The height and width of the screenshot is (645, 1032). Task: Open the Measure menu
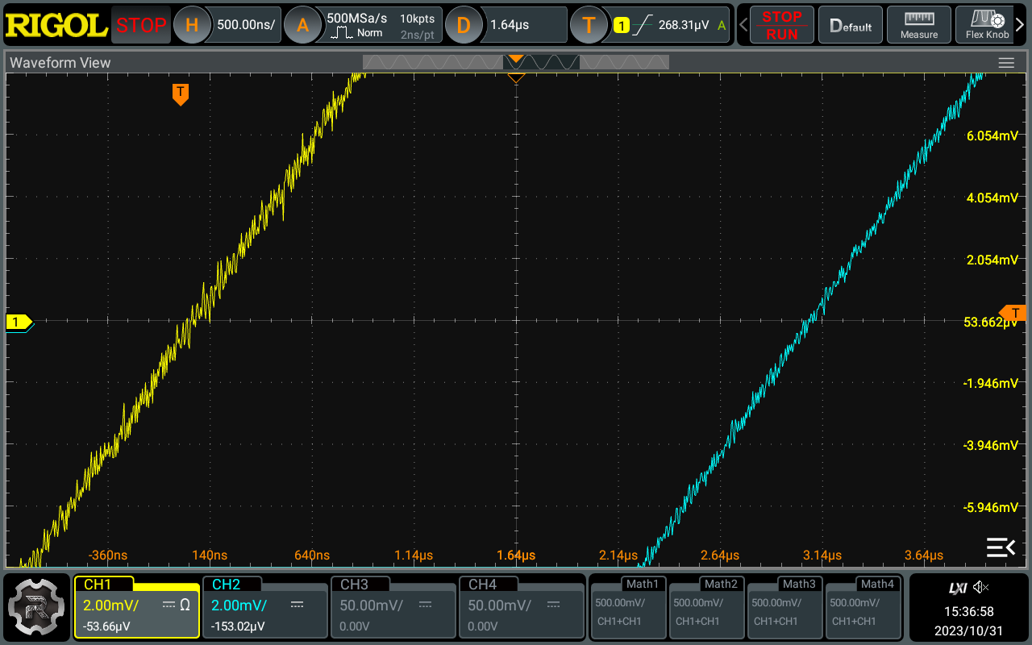coord(918,24)
